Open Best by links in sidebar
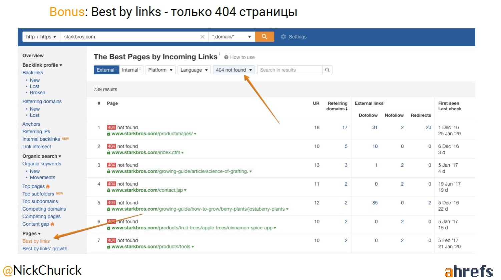The image size is (501, 280). [x=36, y=241]
